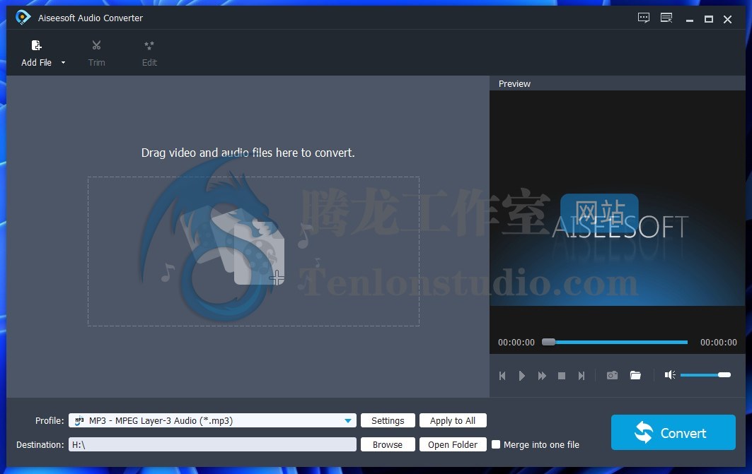Minimize the Aiseesoft Audio Converter window

690,20
